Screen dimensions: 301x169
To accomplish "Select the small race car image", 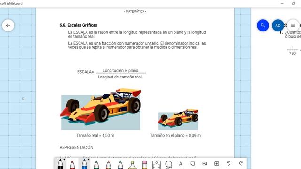I will [x=178, y=120].
